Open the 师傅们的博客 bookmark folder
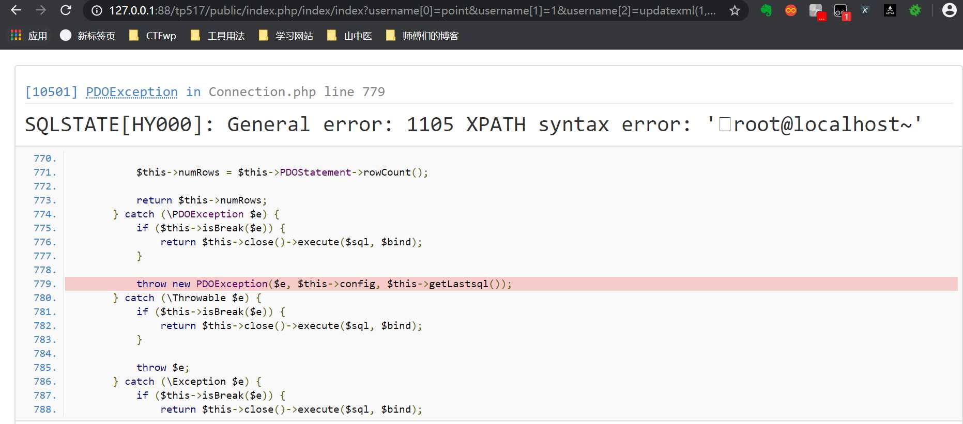963x424 pixels. pos(422,36)
